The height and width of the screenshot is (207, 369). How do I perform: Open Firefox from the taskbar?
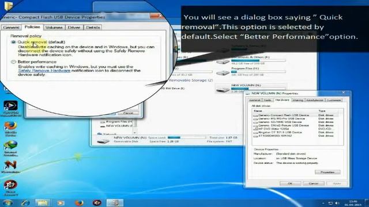[79, 202]
